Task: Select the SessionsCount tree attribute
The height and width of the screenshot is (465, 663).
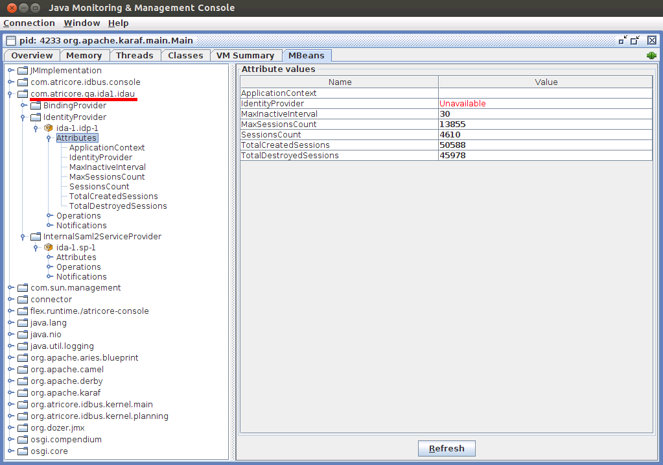Action: coord(99,187)
